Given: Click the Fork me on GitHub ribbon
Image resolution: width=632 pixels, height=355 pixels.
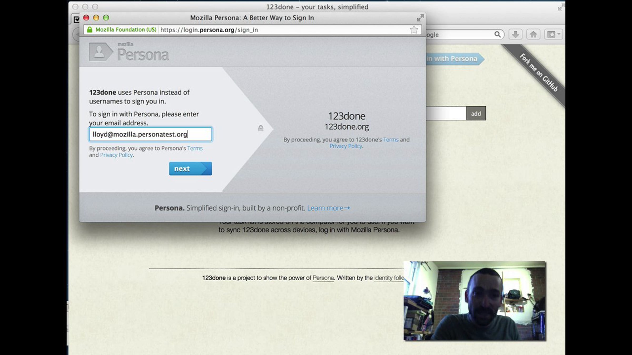Looking at the screenshot, I should (x=539, y=73).
